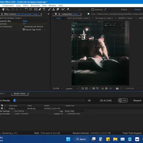Open the Layer menu
This screenshot has height=143, width=143.
tap(18, 5)
